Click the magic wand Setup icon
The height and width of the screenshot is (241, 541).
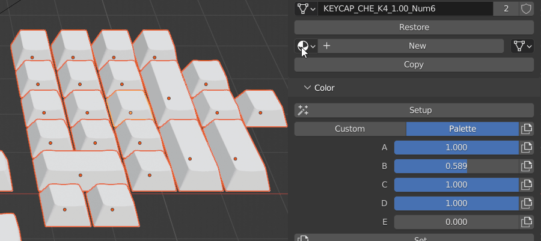point(303,111)
